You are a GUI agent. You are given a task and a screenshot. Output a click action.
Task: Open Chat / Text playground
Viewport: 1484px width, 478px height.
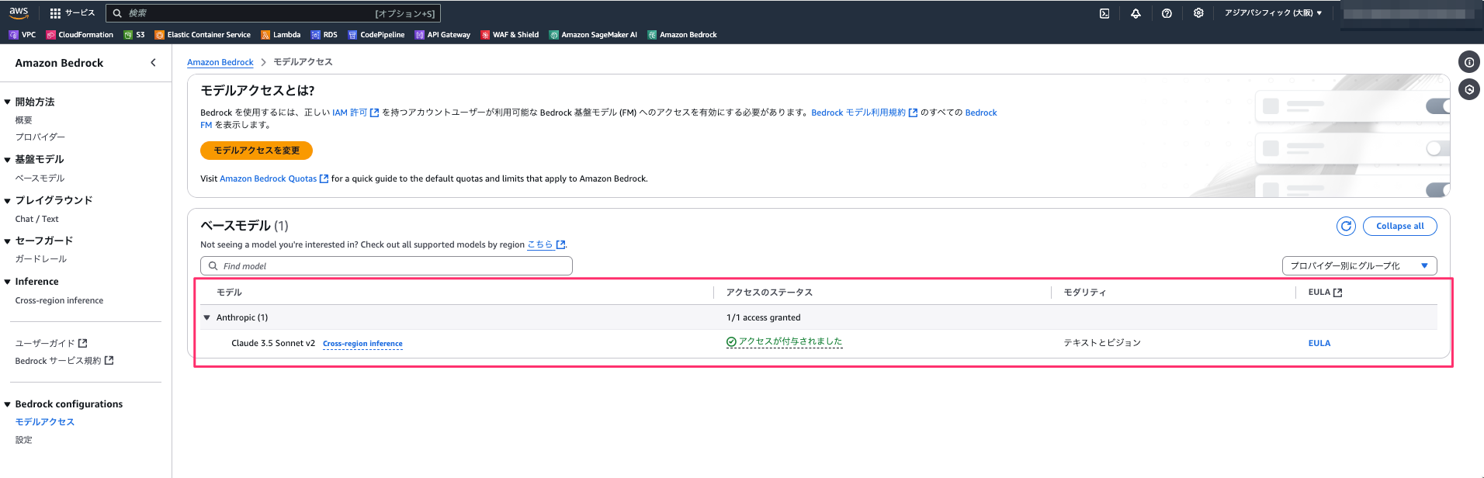37,220
